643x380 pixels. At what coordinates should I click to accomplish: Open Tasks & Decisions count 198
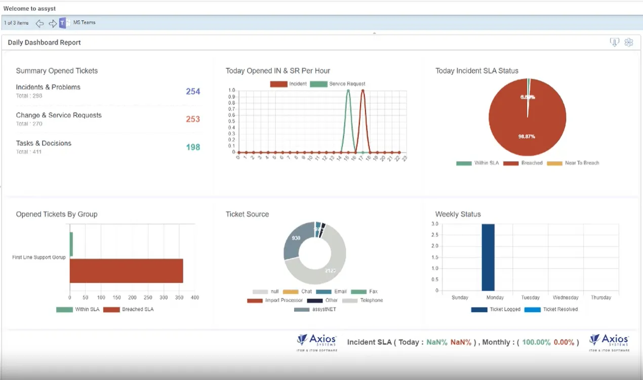pyautogui.click(x=193, y=147)
